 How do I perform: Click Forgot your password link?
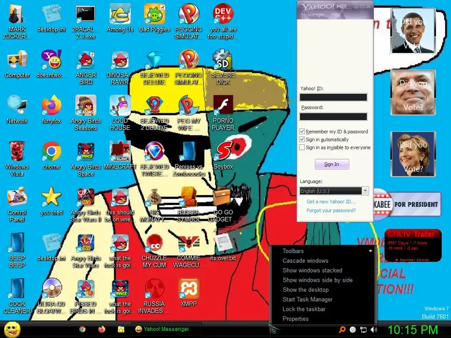pos(331,210)
